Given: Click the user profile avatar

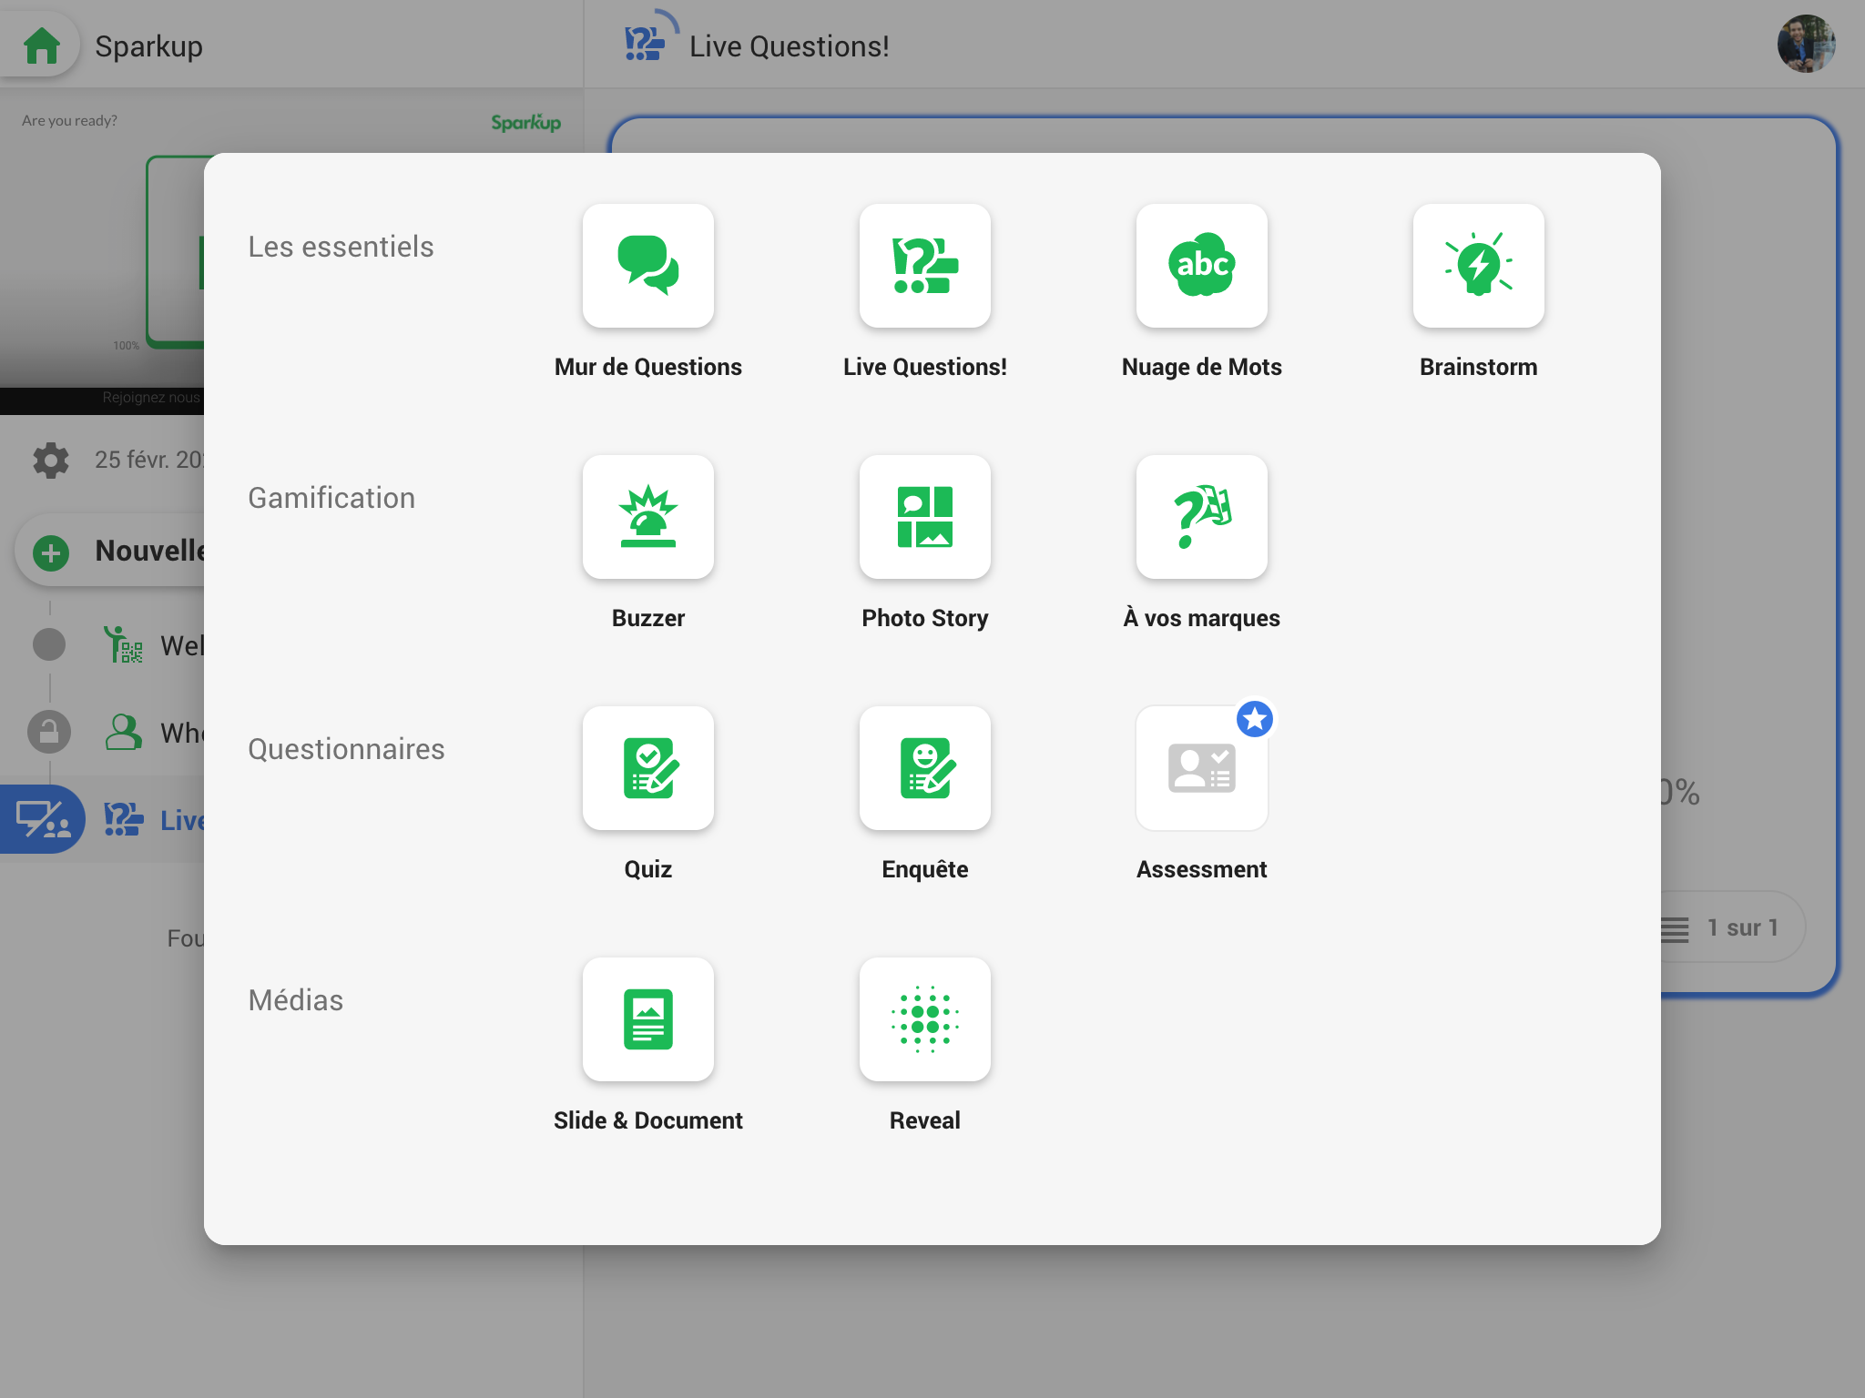Looking at the screenshot, I should click(1805, 44).
